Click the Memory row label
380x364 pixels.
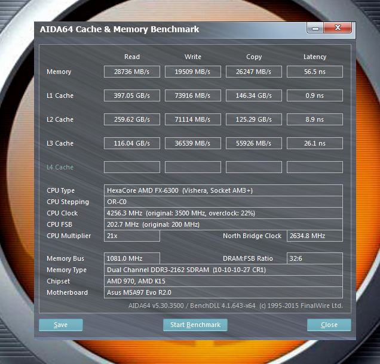(59, 72)
